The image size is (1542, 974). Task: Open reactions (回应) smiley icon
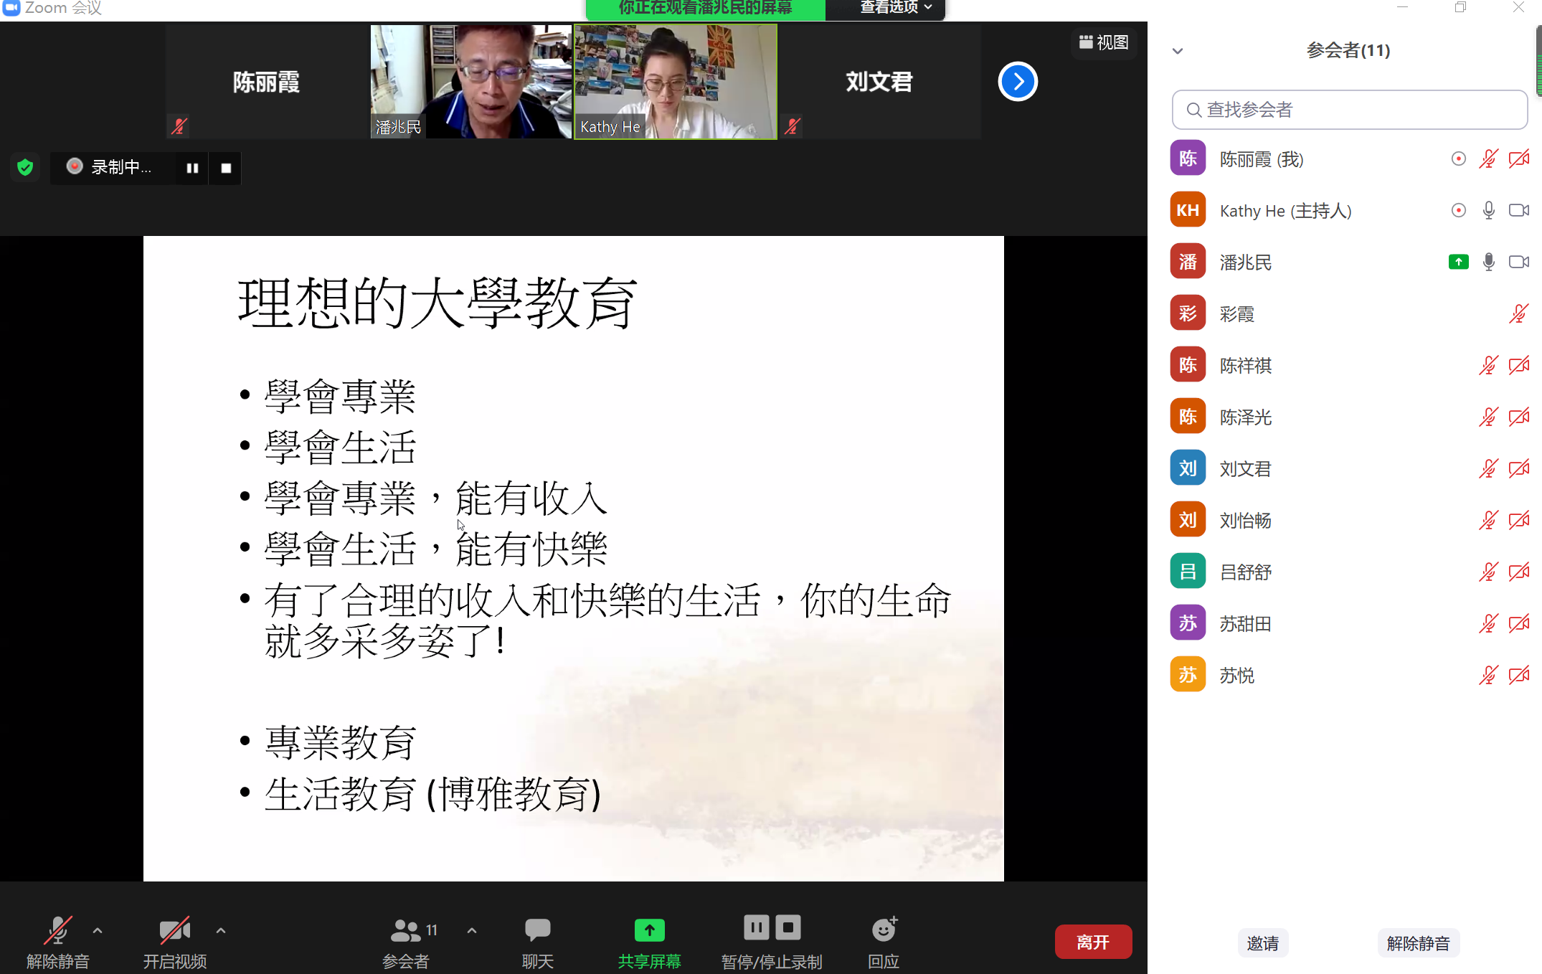[x=884, y=930]
